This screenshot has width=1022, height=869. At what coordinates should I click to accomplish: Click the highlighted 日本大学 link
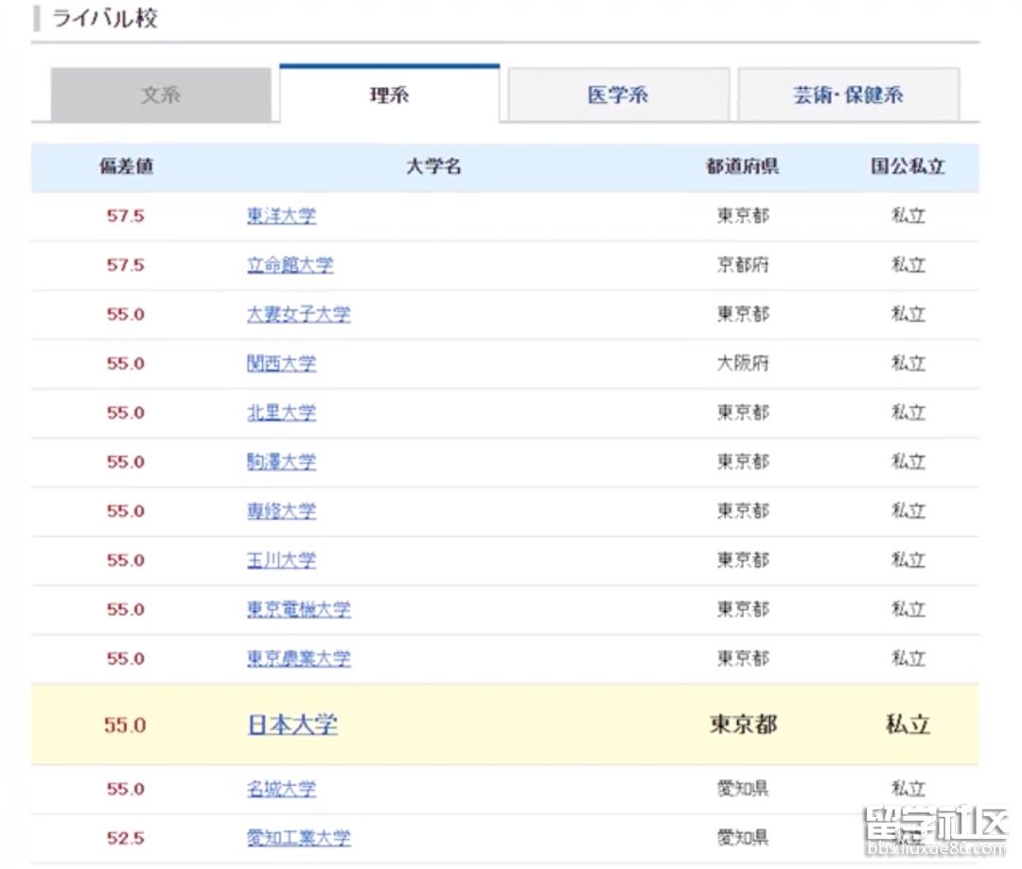click(291, 724)
